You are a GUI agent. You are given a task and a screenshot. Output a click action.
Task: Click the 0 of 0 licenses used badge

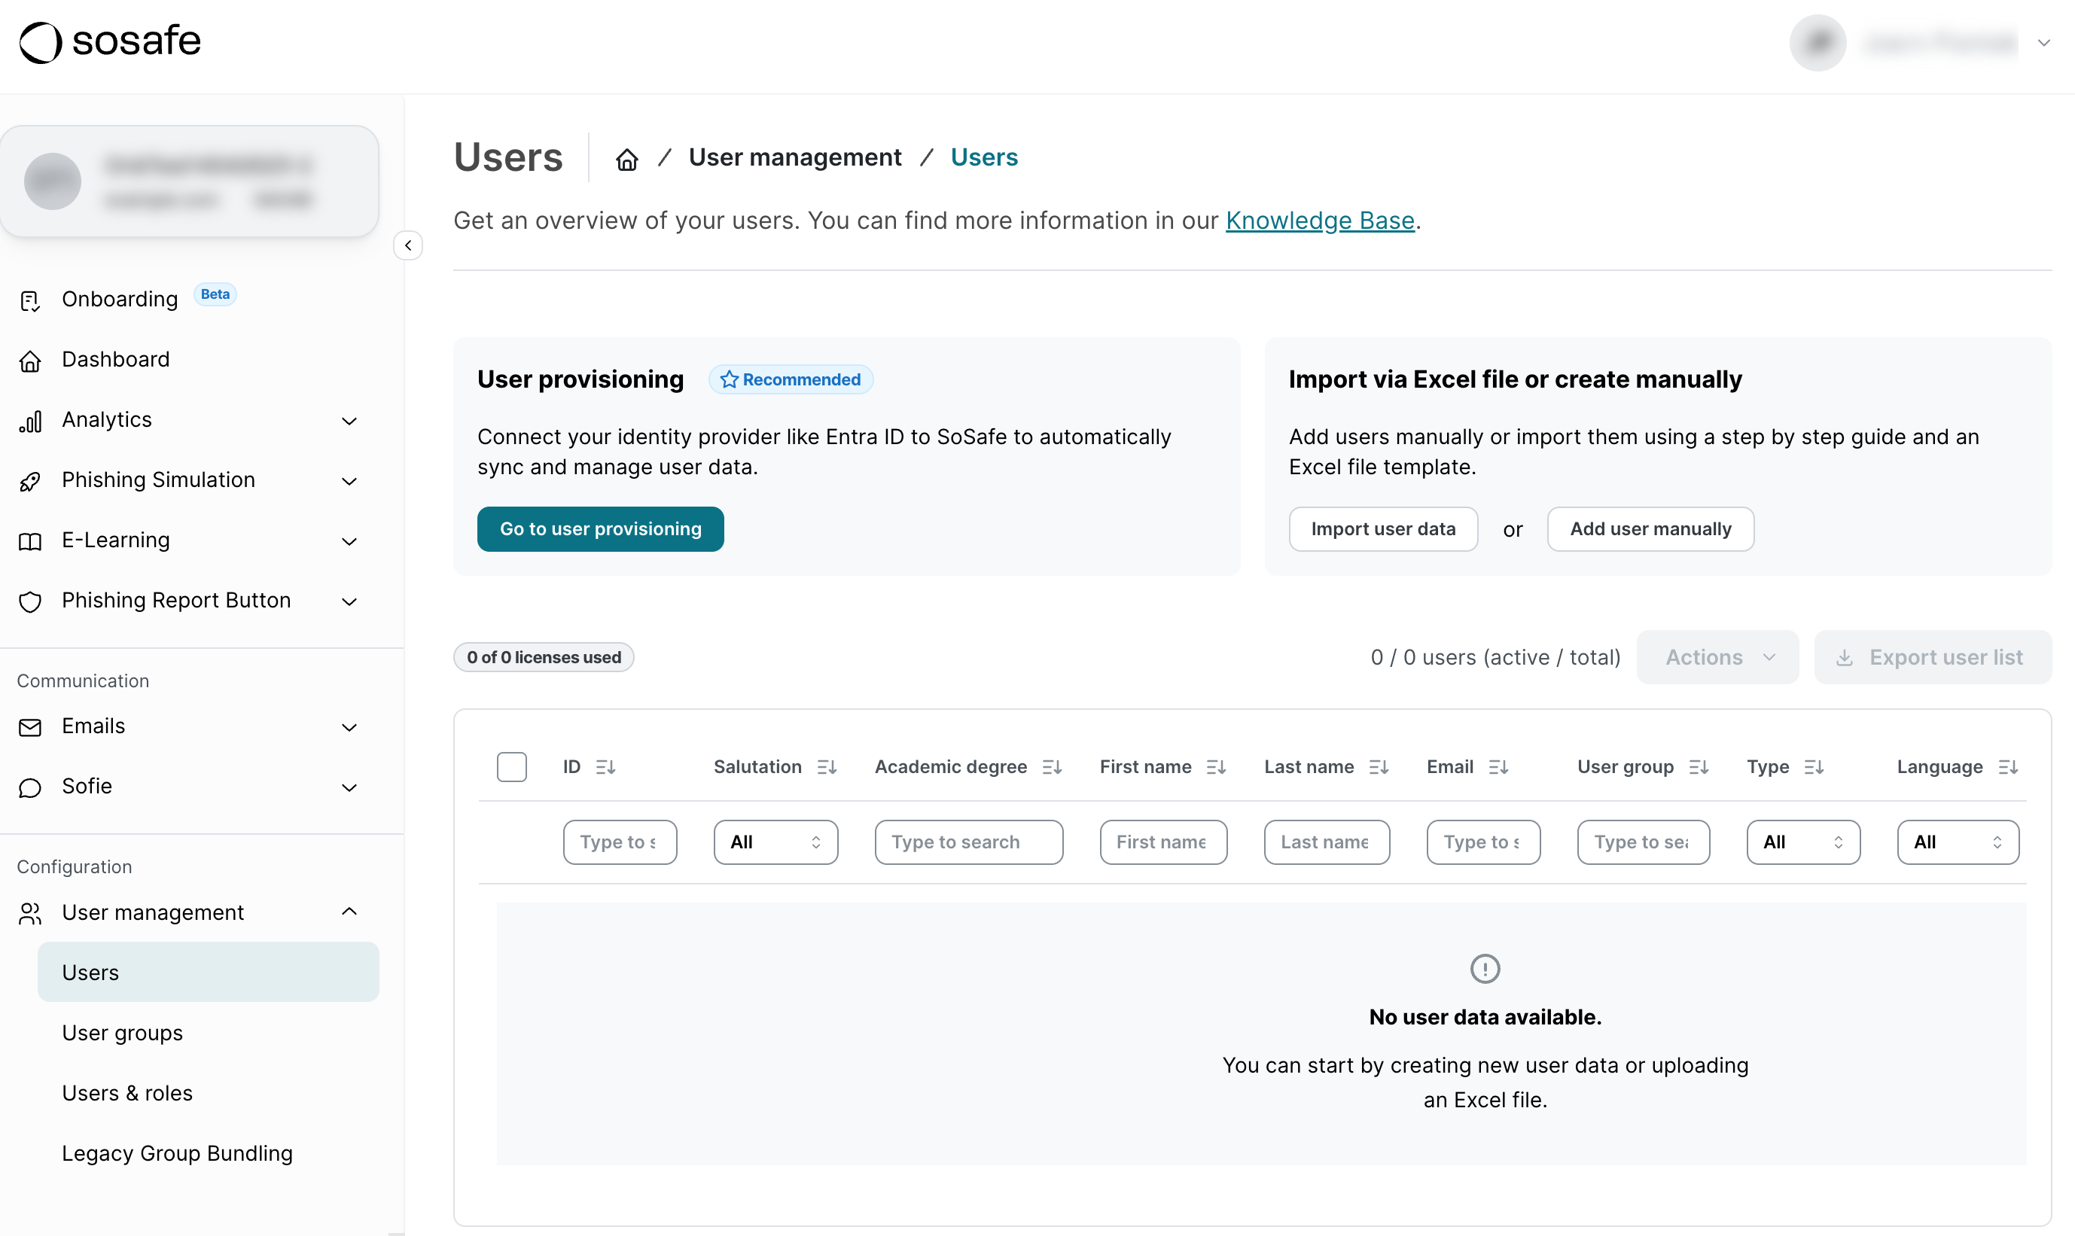(543, 657)
